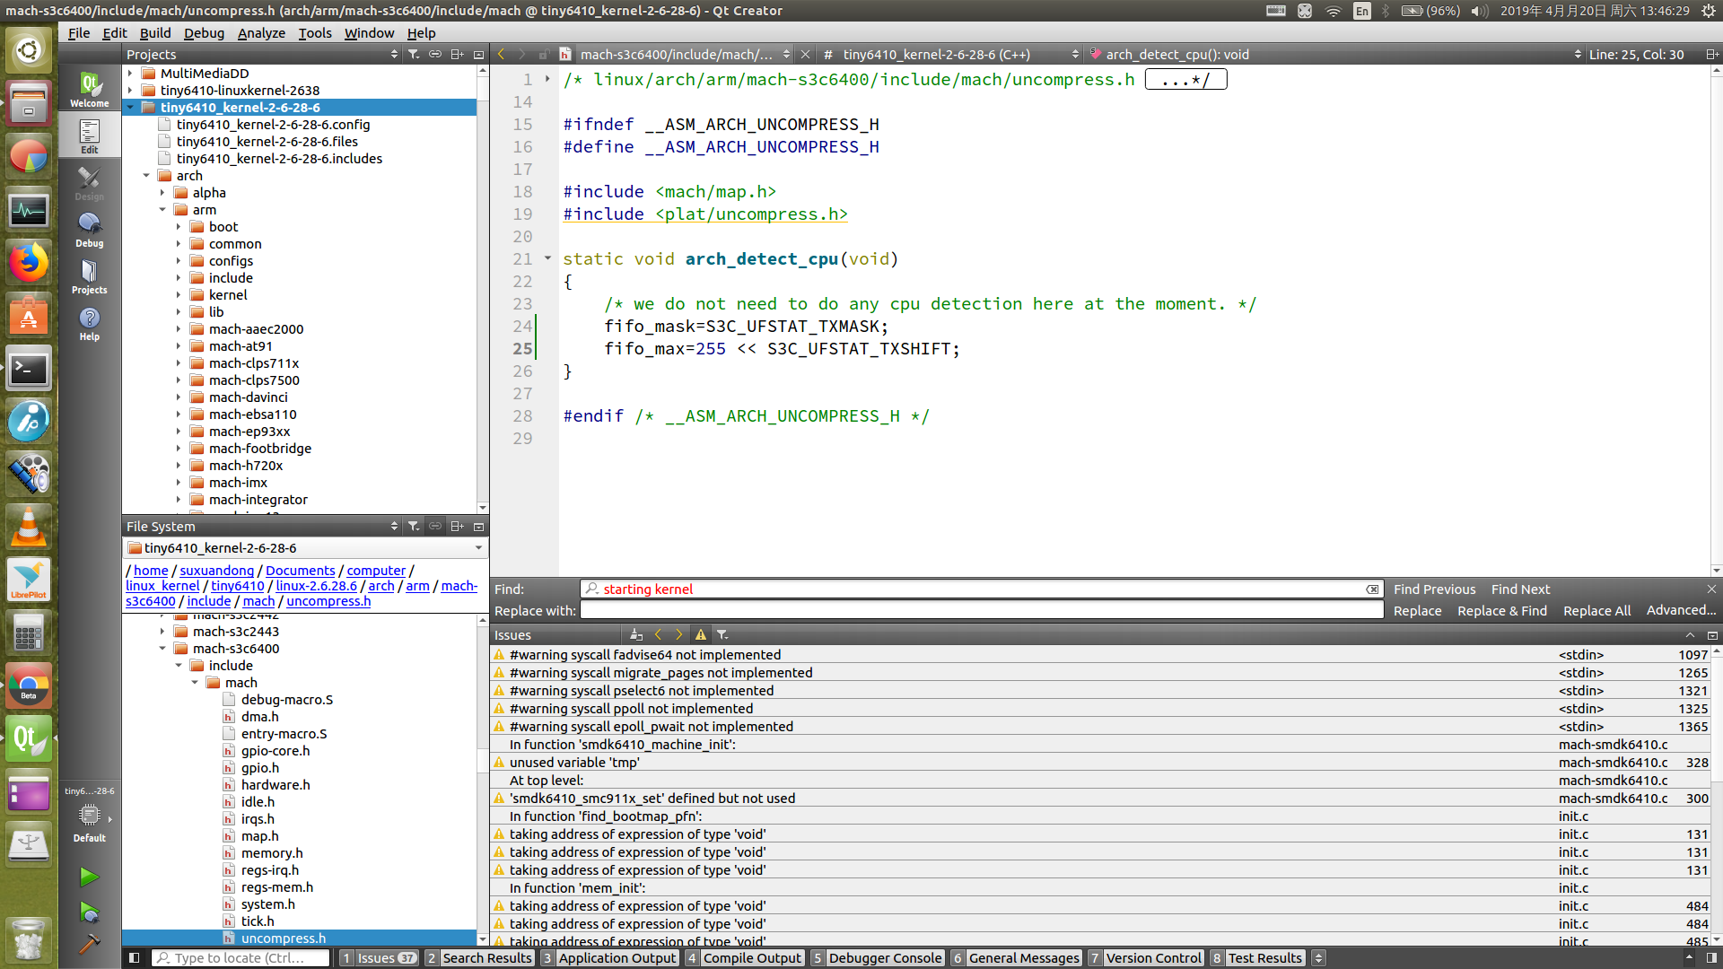Image resolution: width=1723 pixels, height=969 pixels.
Task: Split the Projects pane with split icon
Action: click(x=457, y=55)
